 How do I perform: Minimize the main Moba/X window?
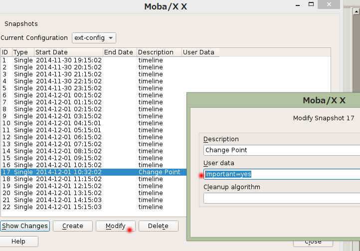point(298,5)
